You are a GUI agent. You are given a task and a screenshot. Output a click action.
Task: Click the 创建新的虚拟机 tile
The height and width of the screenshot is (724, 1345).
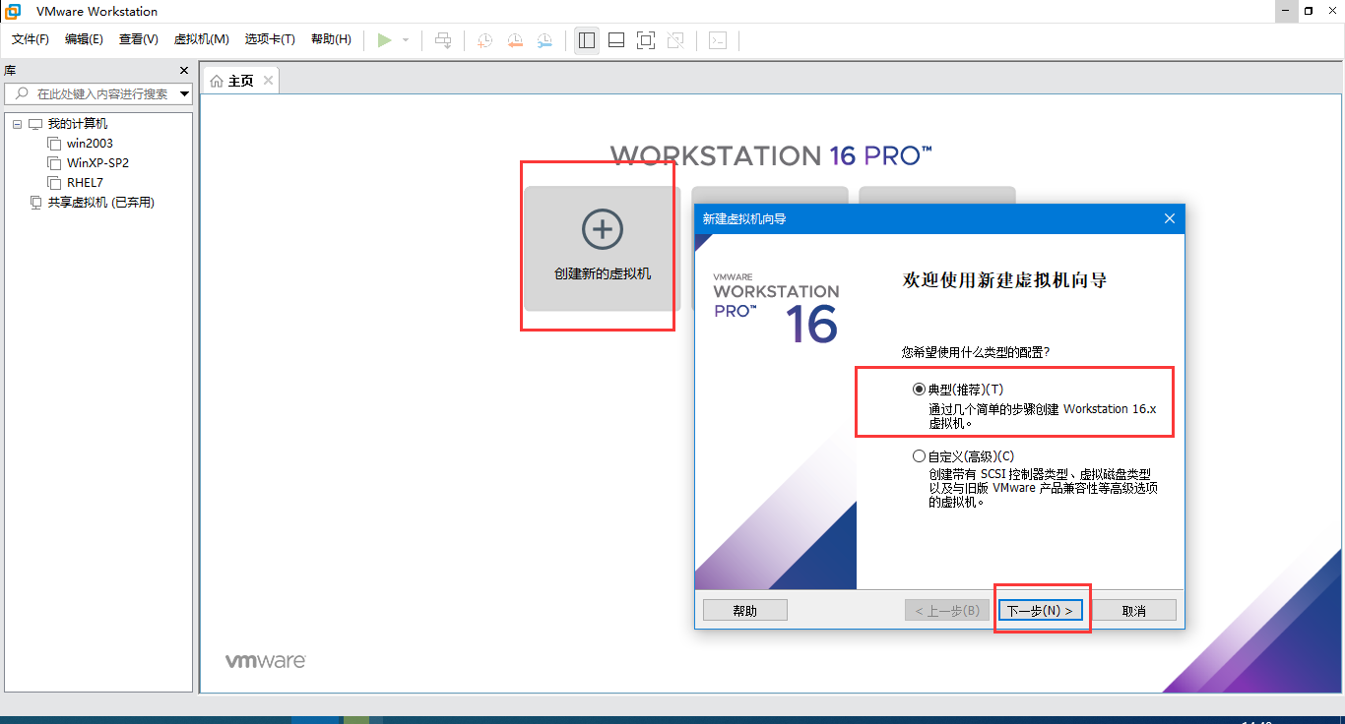[x=602, y=248]
